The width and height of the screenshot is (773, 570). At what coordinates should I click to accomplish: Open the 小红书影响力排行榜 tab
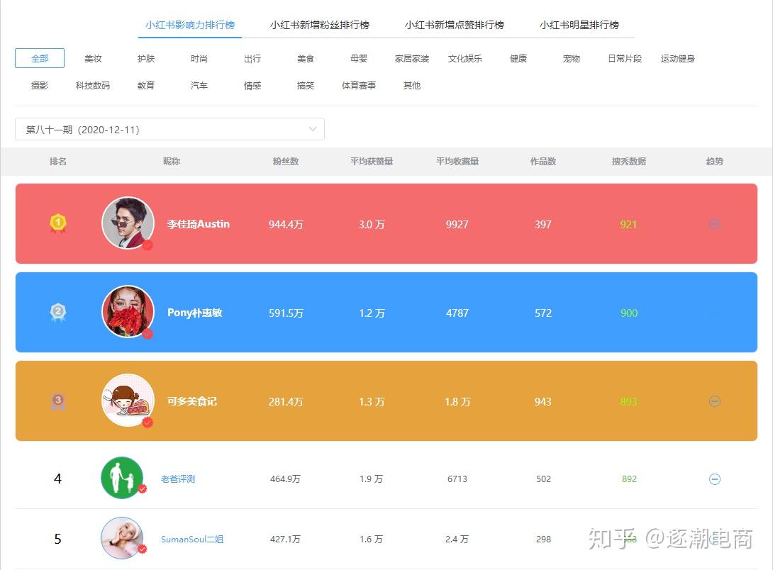pyautogui.click(x=190, y=25)
